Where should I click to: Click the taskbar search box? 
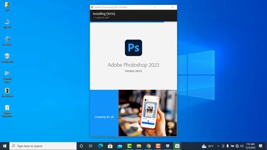(43, 146)
